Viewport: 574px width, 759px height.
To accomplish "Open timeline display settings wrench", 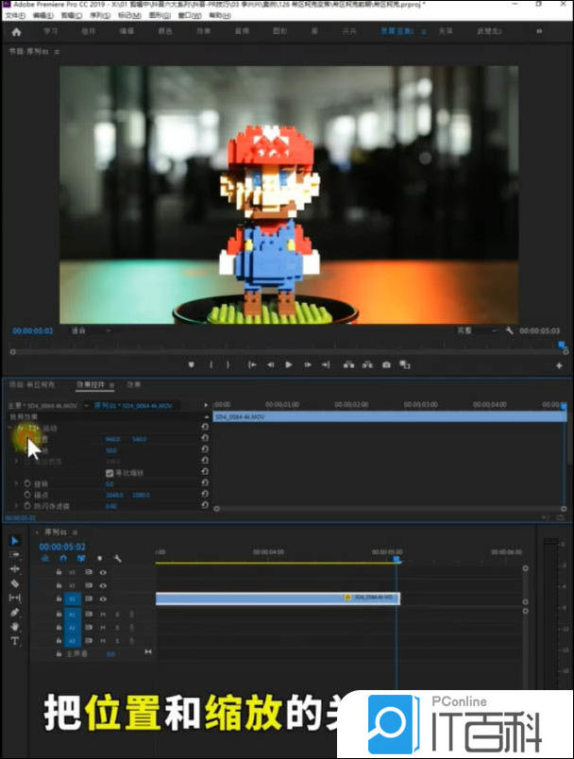I will pyautogui.click(x=118, y=558).
